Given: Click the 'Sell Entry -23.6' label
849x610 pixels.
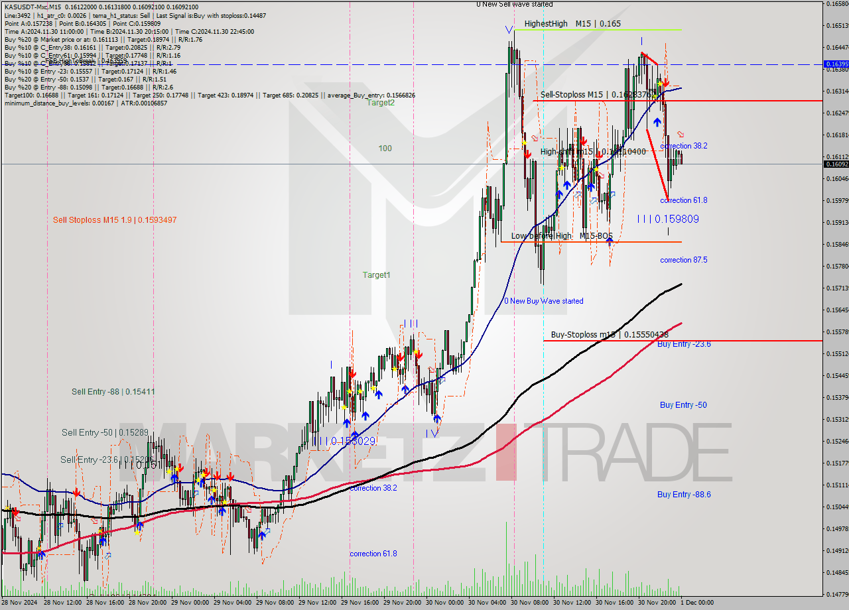Looking at the screenshot, I should click(107, 459).
